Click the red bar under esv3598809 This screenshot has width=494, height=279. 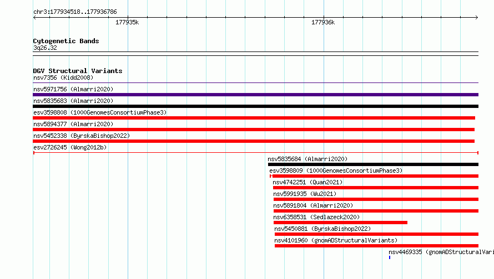tap(374, 176)
